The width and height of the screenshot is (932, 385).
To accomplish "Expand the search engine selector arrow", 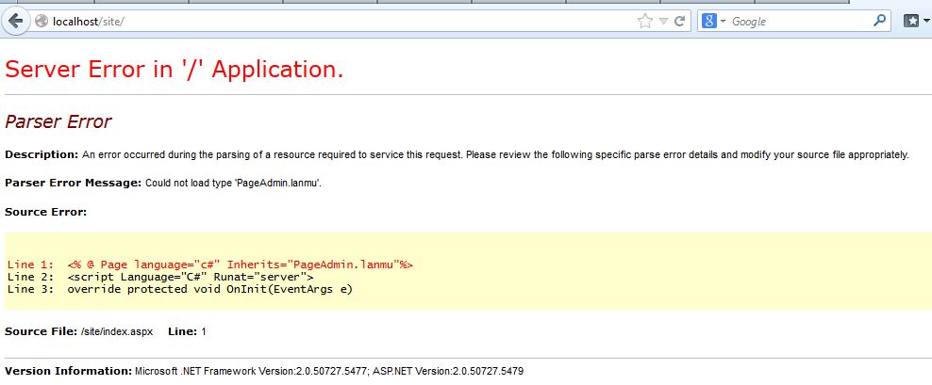I will tap(724, 21).
